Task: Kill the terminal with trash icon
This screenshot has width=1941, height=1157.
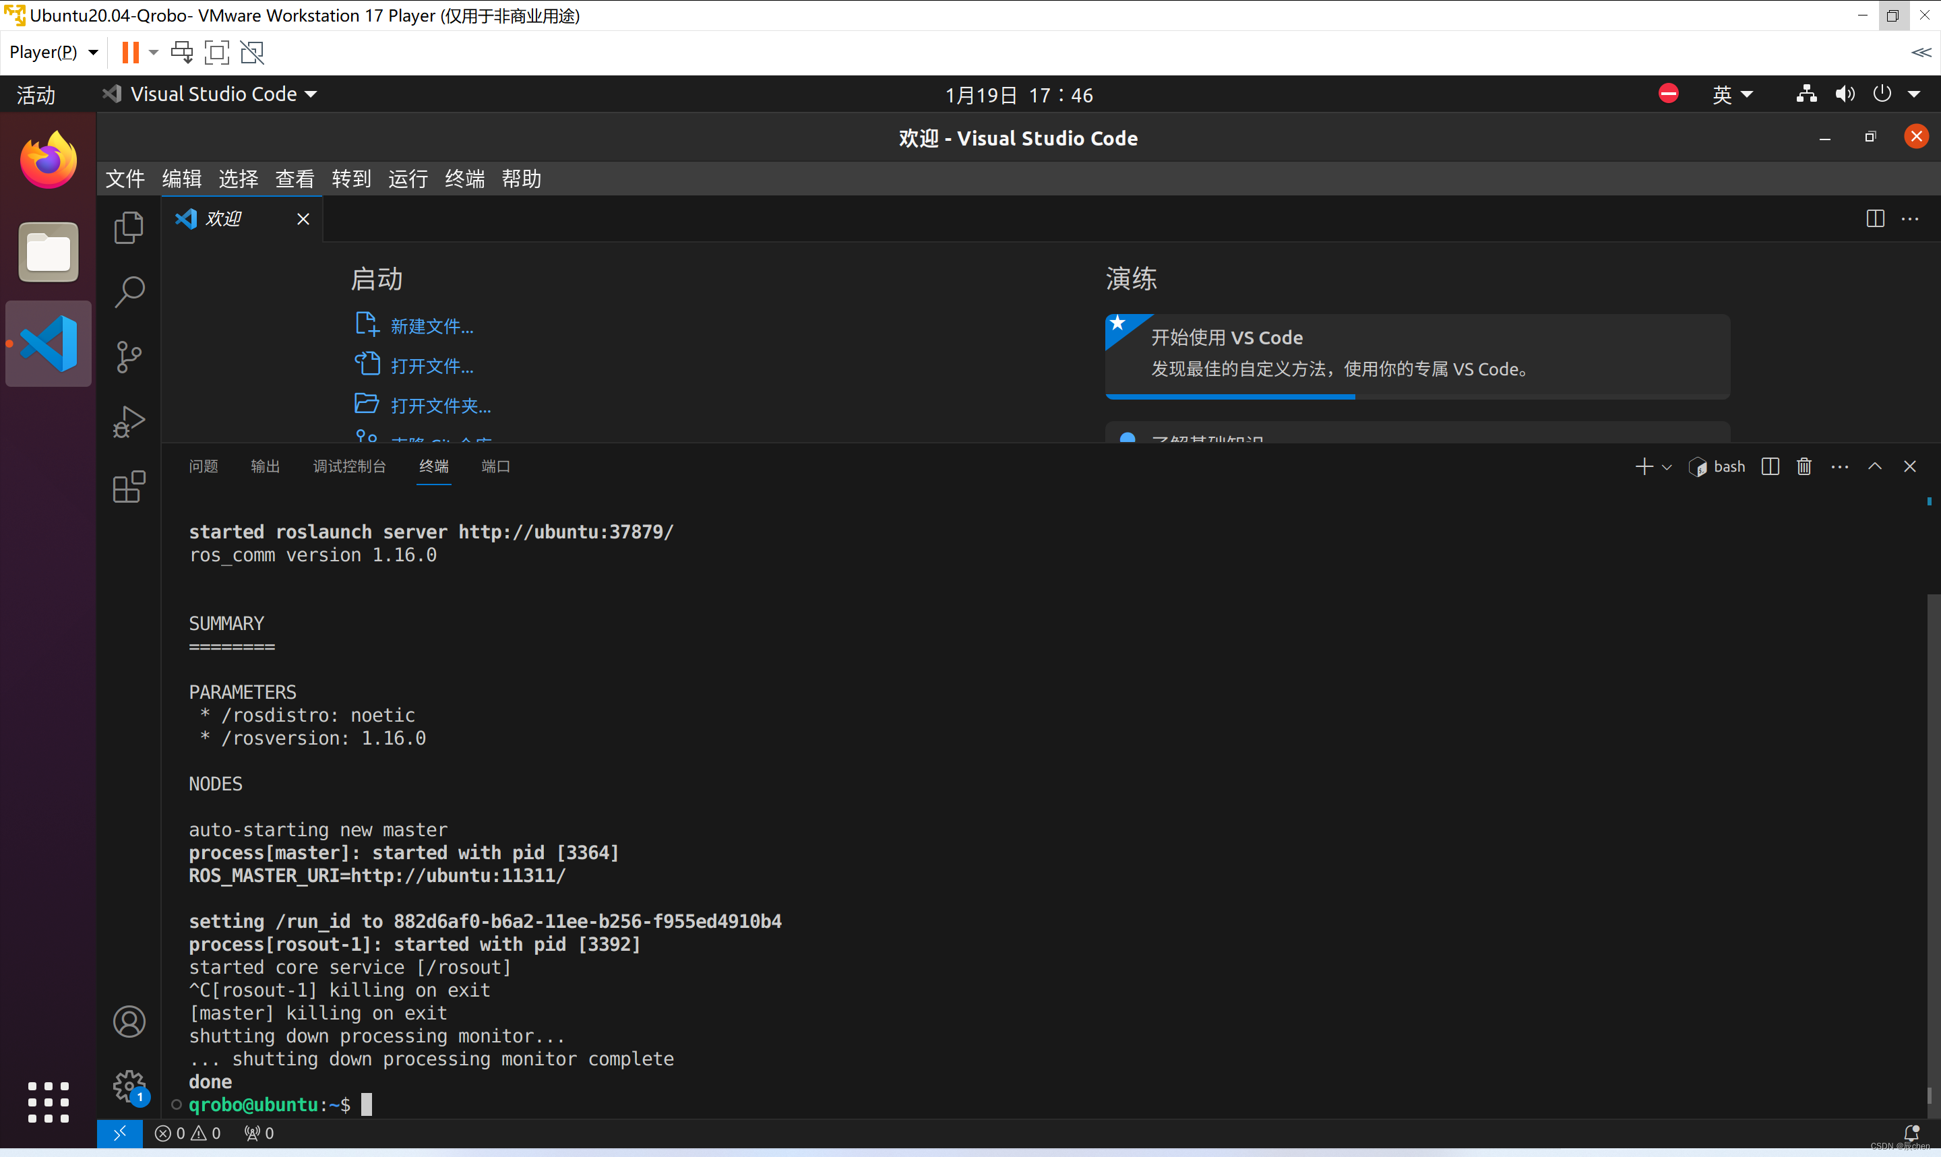Action: tap(1804, 466)
